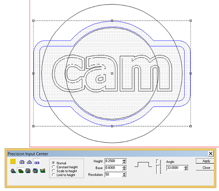Decrease Angle value with down arrow
The height and width of the screenshot is (191, 219).
[x=186, y=169]
